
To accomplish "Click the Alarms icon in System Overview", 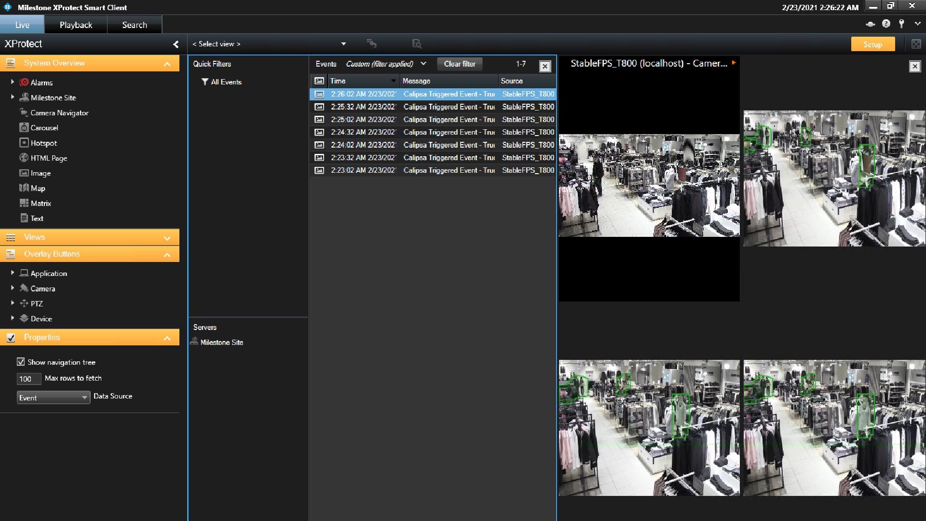I will (x=24, y=82).
